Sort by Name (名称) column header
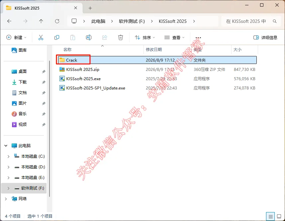The image size is (285, 221). [67, 49]
